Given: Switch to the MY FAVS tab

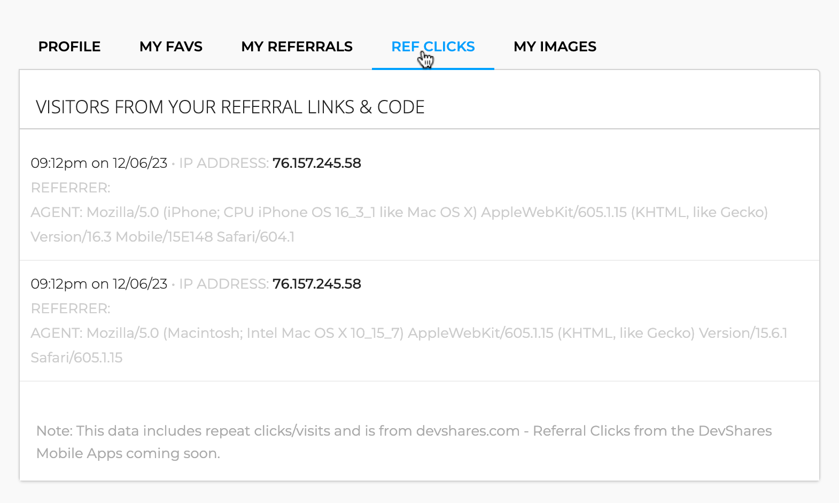Looking at the screenshot, I should (171, 47).
